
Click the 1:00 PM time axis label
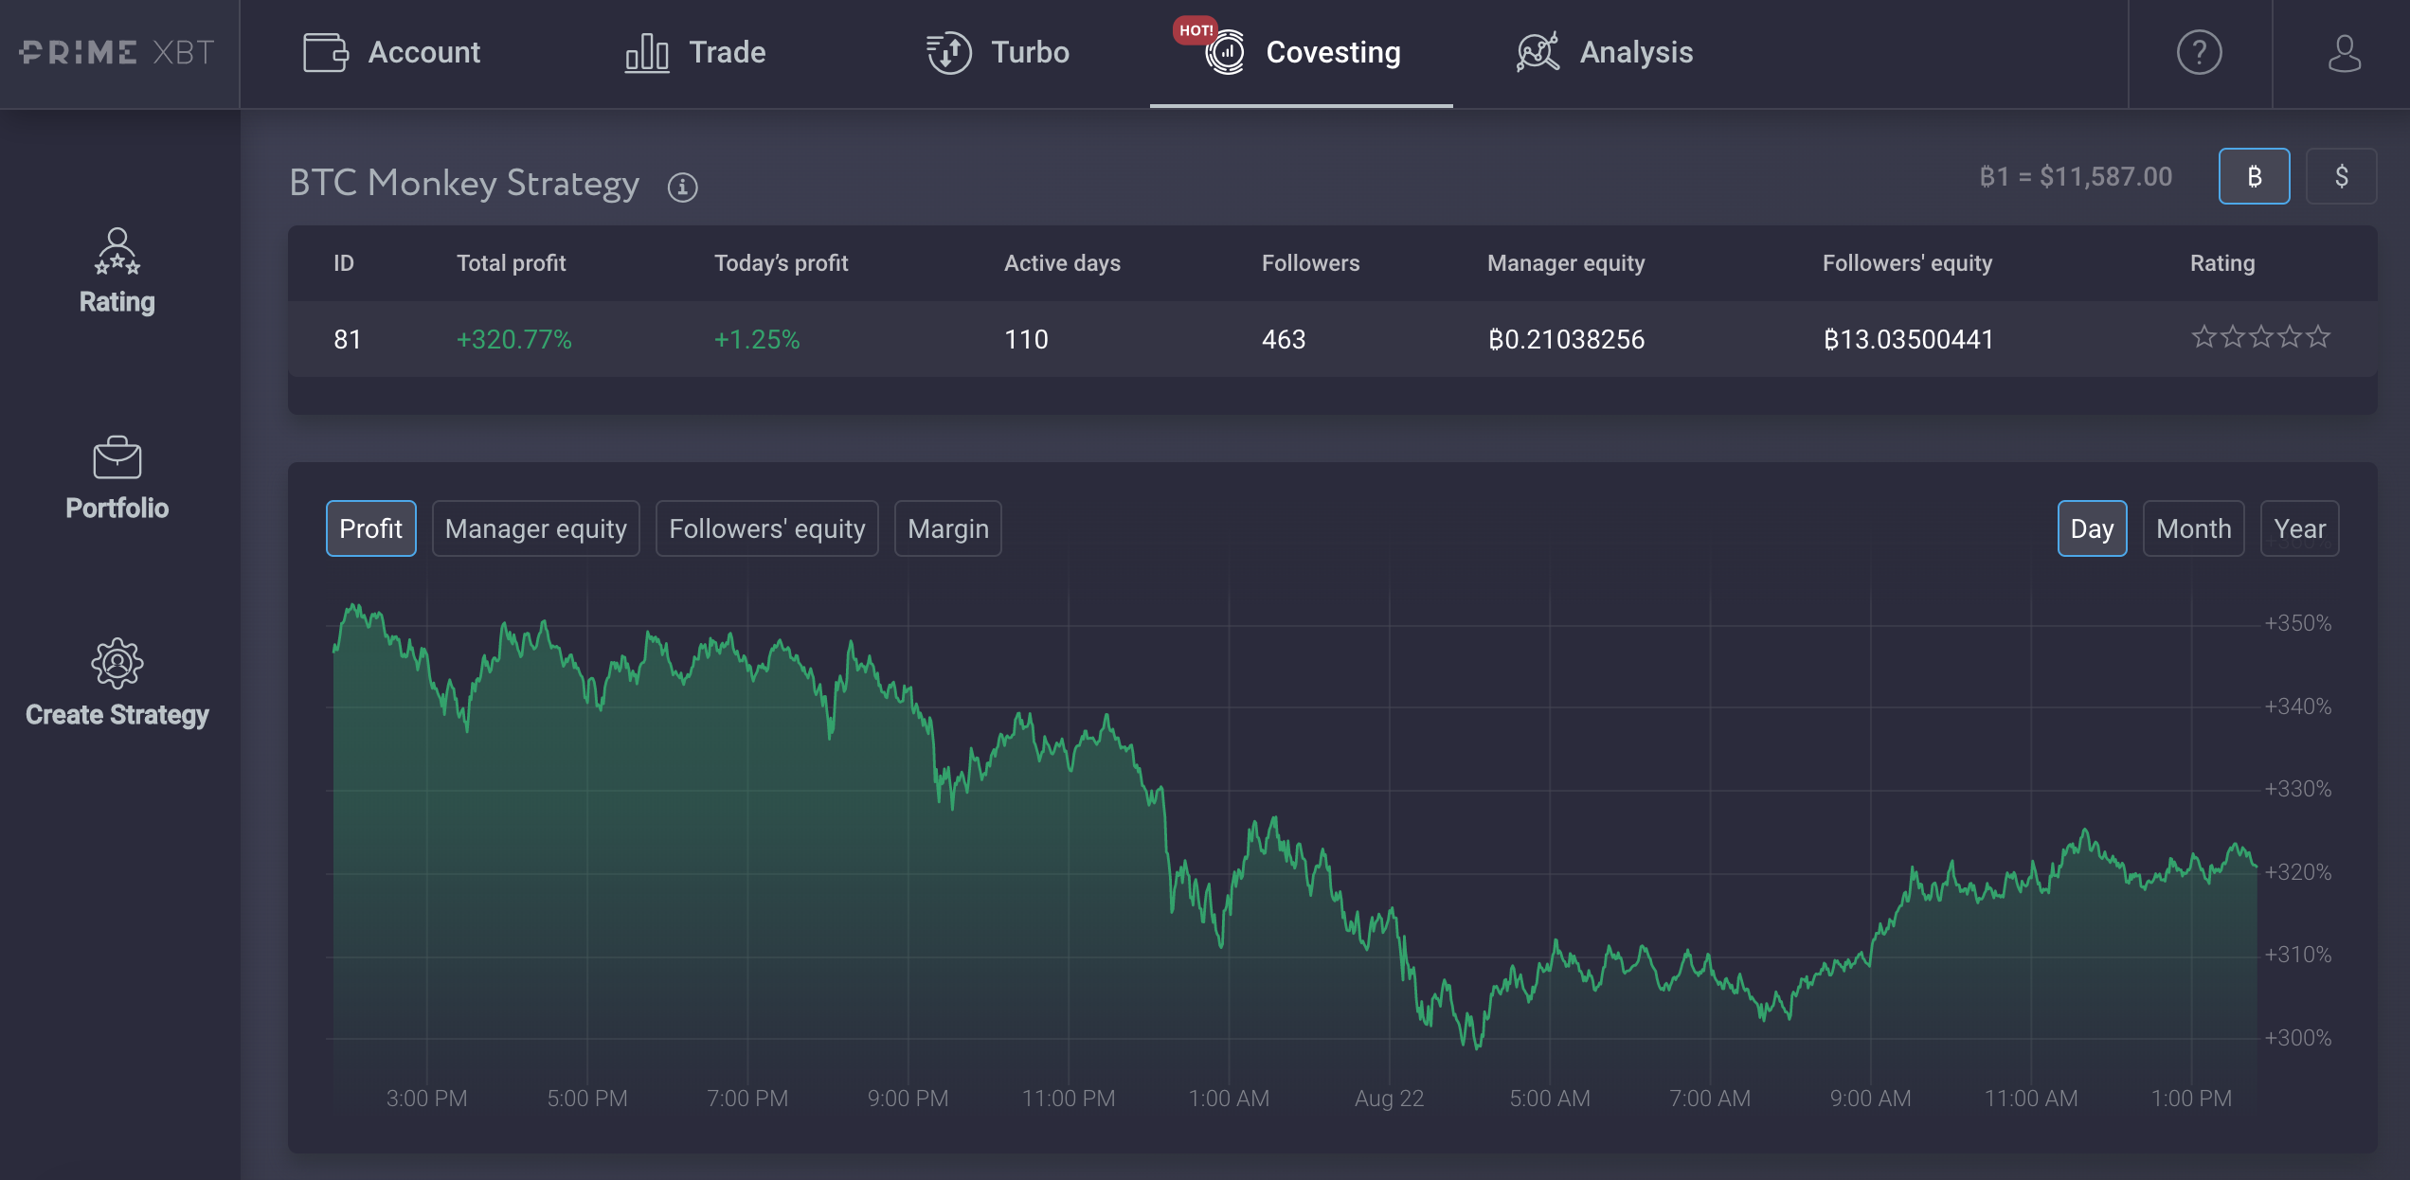2191,1099
